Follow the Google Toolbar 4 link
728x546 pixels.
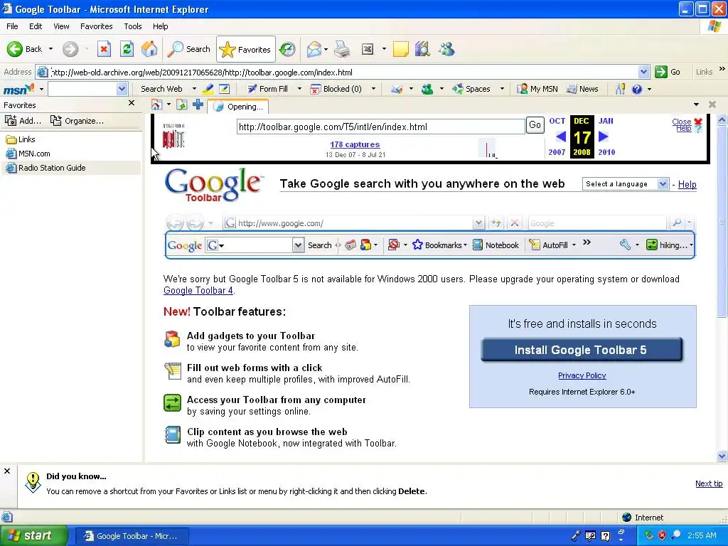[x=198, y=290]
